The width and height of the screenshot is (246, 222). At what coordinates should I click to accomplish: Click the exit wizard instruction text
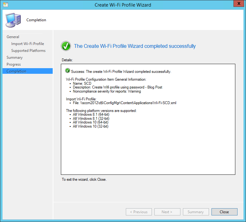(x=84, y=179)
